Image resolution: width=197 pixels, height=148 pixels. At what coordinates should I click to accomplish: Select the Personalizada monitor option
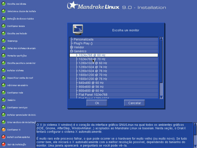[83, 39]
